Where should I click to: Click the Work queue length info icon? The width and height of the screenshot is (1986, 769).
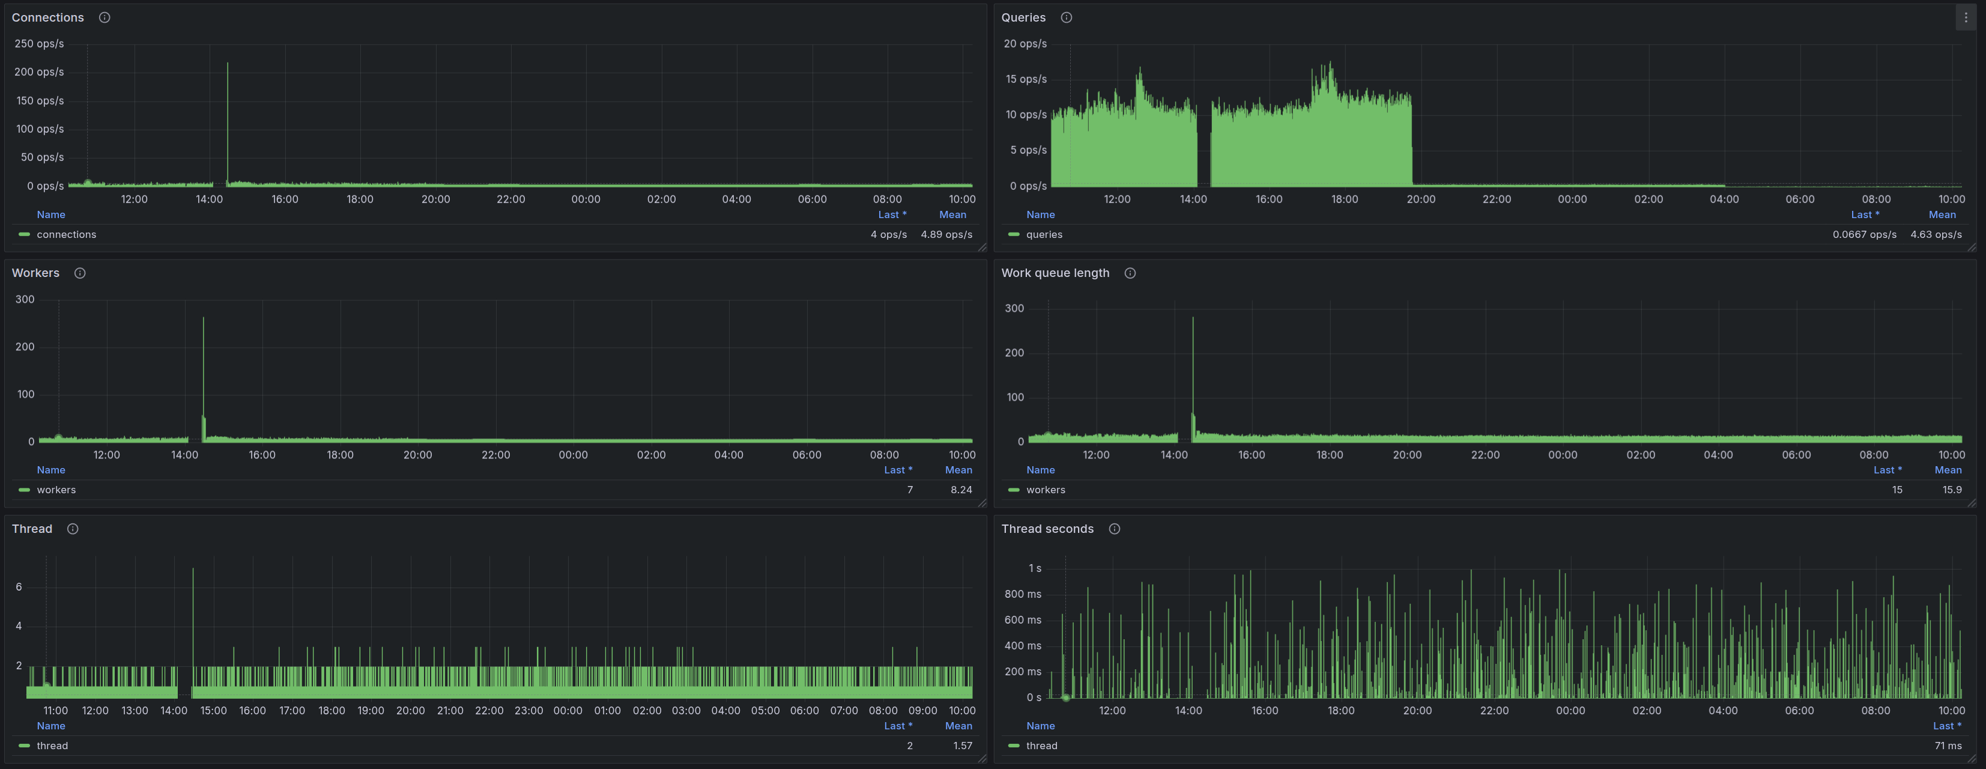click(x=1130, y=273)
